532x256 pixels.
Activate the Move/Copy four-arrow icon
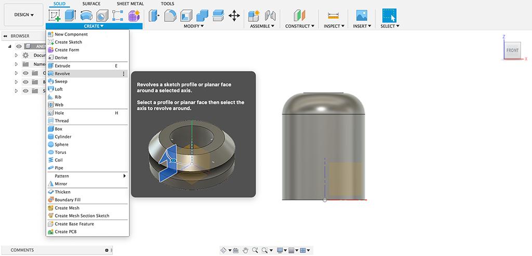coord(234,16)
